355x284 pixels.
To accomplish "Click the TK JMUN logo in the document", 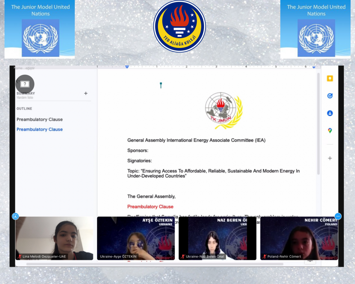I will [224, 111].
